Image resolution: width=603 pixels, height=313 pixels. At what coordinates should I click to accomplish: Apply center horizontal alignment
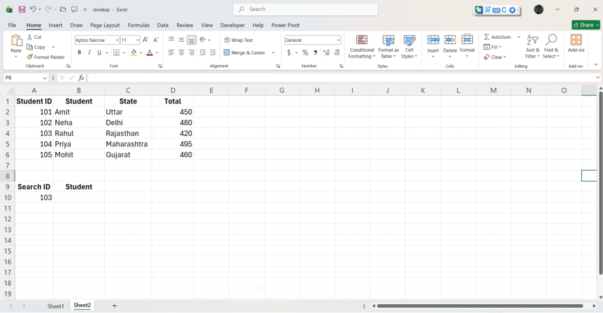click(181, 52)
